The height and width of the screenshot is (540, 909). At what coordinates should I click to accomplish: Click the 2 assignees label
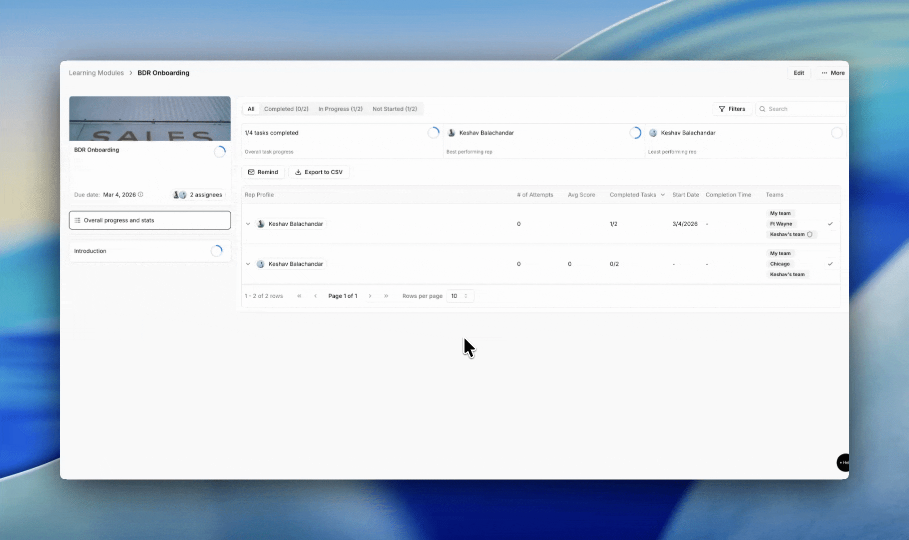[x=206, y=195]
